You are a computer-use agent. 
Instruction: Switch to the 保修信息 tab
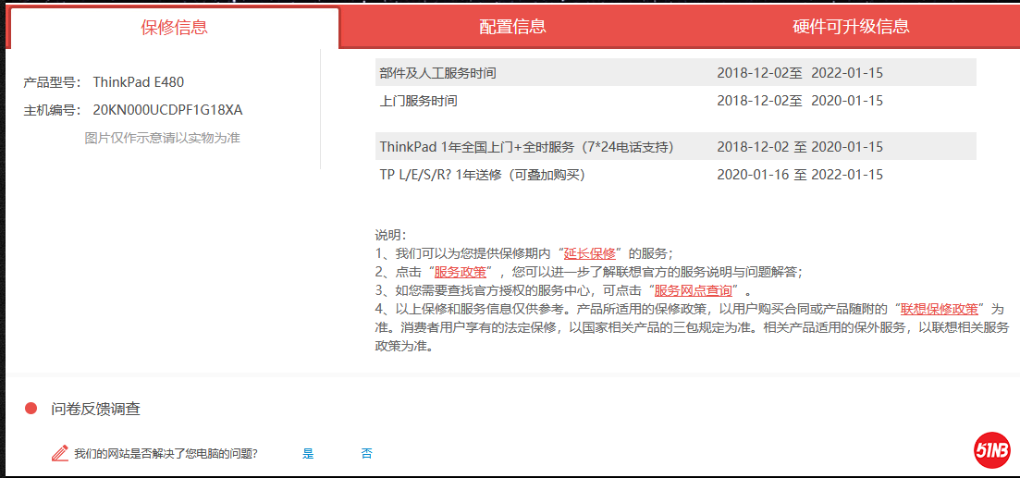coord(174,27)
